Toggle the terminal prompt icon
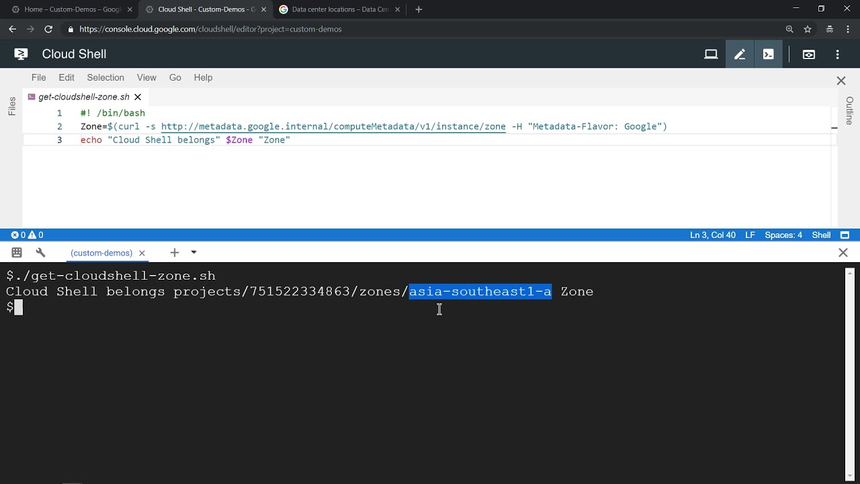 pyautogui.click(x=768, y=54)
